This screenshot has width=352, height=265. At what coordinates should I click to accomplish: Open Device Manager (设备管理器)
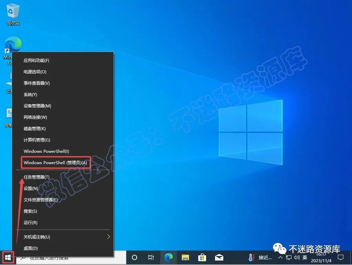coord(63,106)
